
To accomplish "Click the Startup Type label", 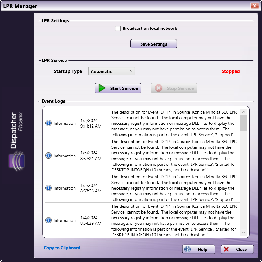I will pyautogui.click(x=69, y=71).
